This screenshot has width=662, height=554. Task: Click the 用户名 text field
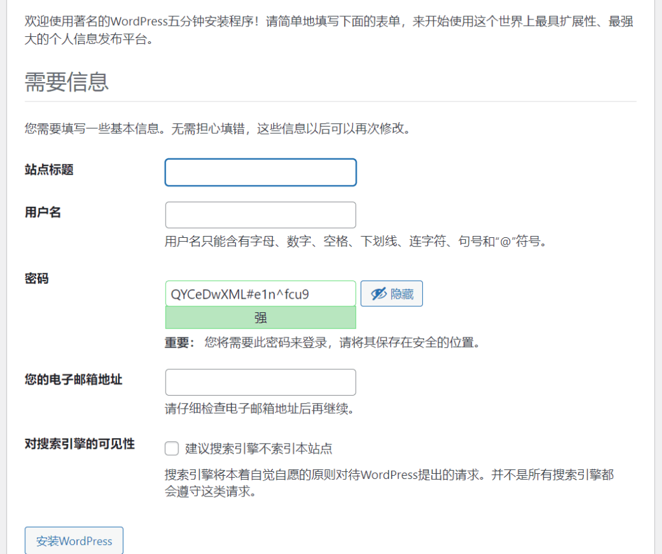[x=261, y=215]
